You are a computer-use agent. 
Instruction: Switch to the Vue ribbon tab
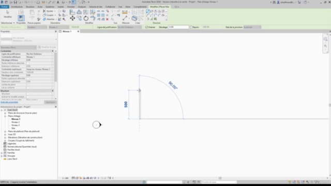coord(120,7)
